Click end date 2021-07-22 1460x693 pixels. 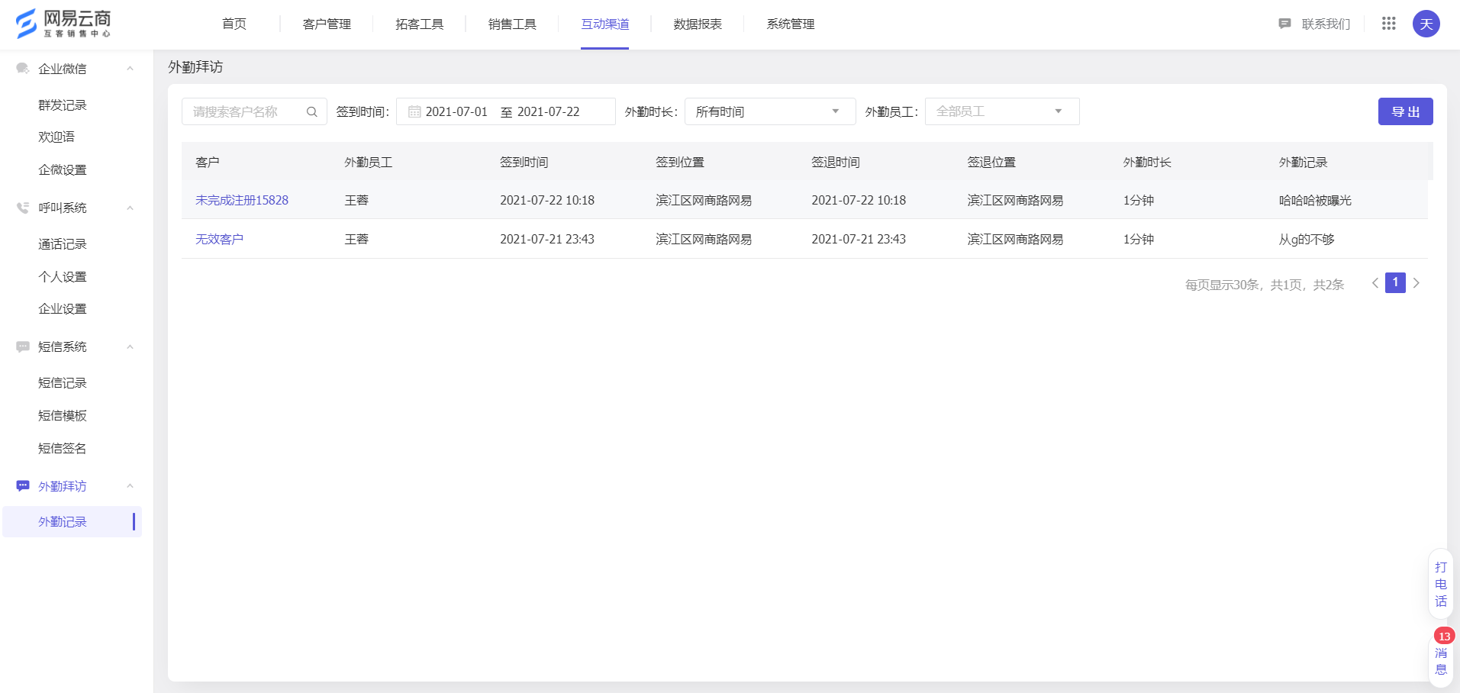click(549, 111)
